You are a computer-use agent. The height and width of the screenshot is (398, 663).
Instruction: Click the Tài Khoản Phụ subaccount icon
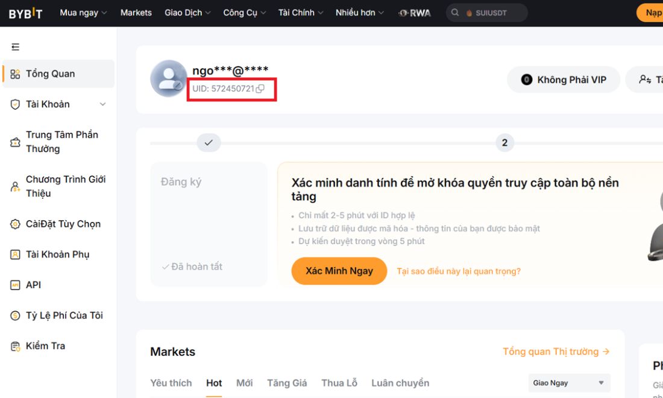click(x=15, y=254)
